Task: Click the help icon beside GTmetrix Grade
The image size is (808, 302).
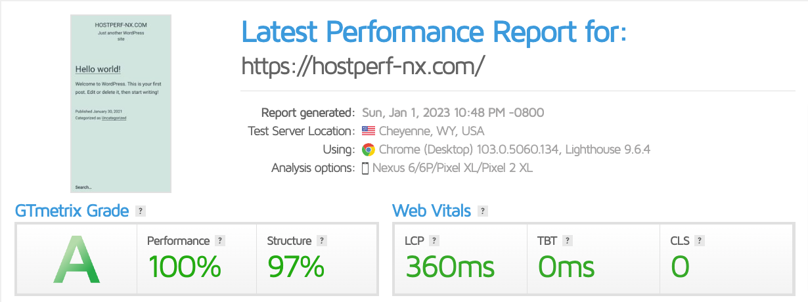Action: coord(140,211)
